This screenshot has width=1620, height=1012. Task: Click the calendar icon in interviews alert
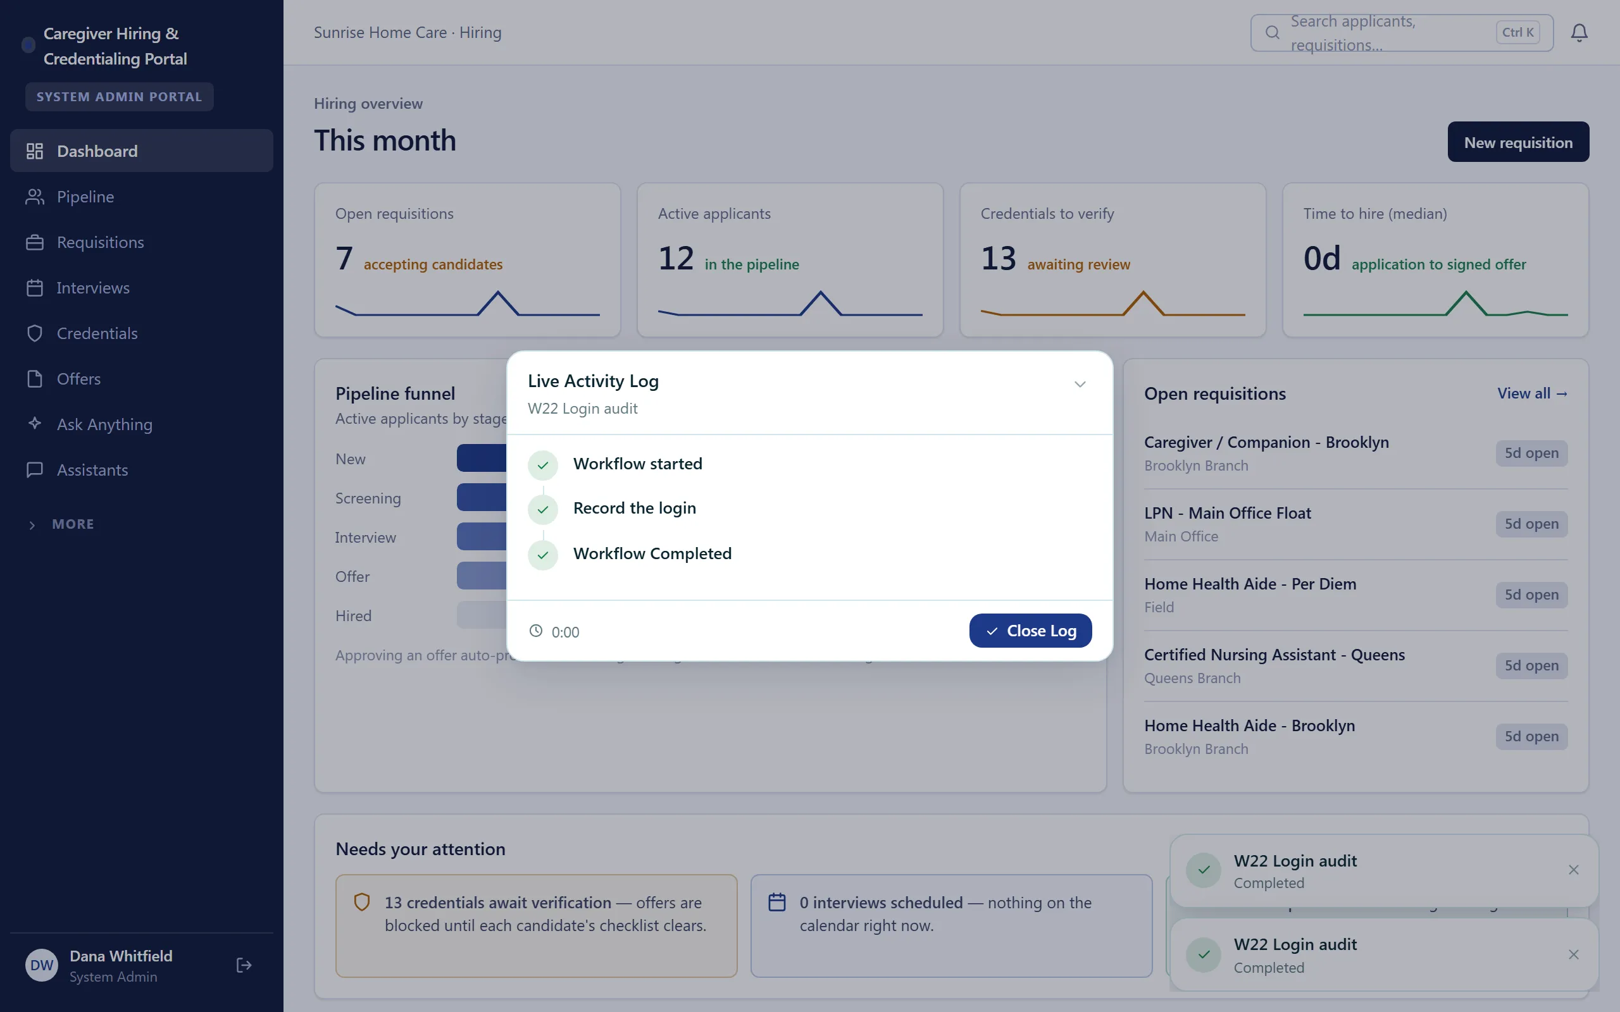tap(776, 902)
